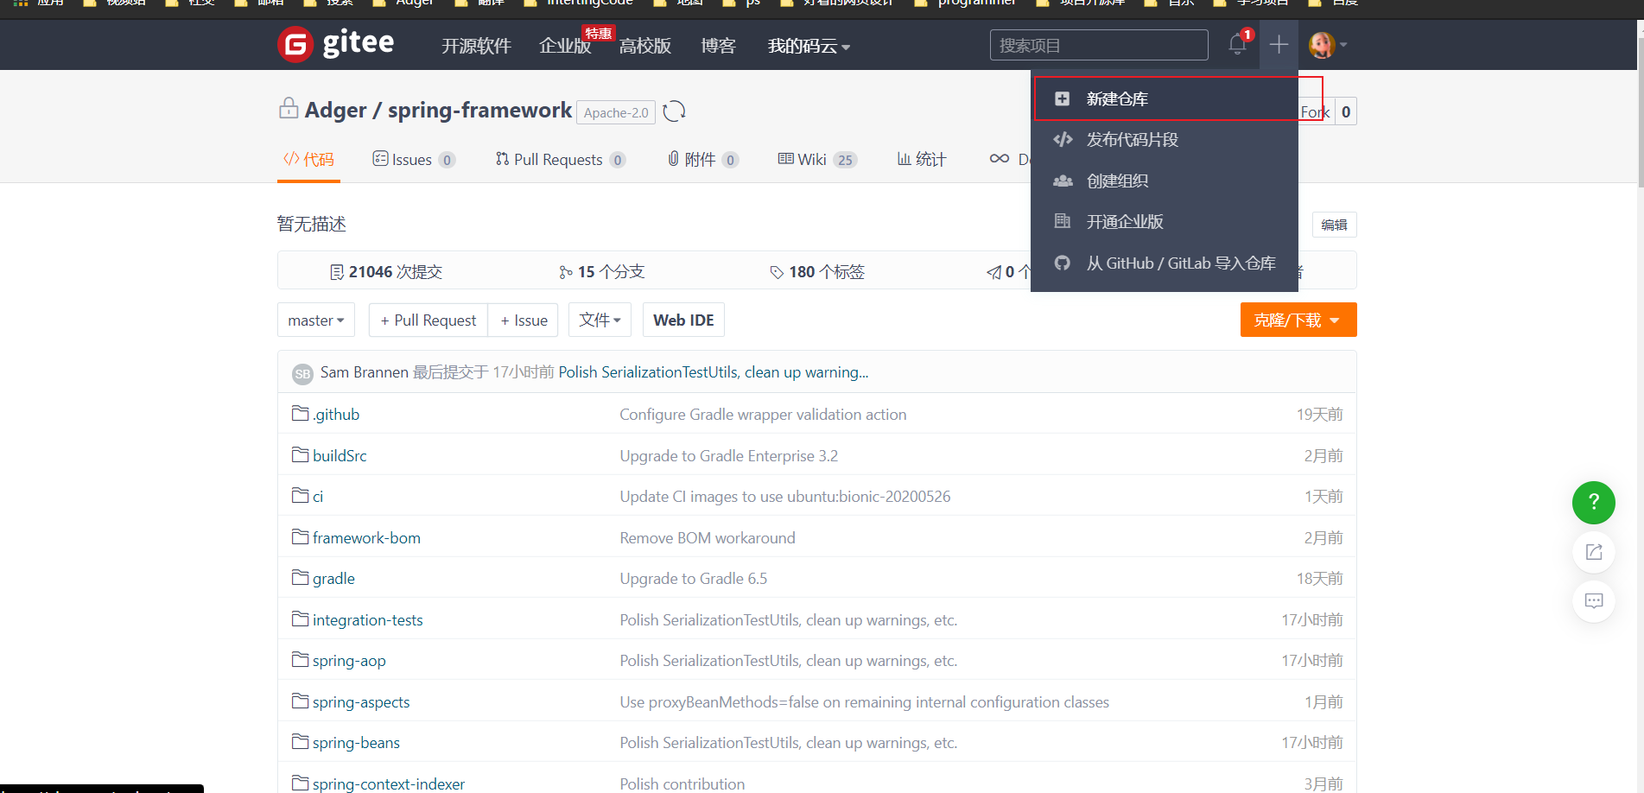
Task: Click commit 'Remove BOM workaround'
Action: point(708,538)
